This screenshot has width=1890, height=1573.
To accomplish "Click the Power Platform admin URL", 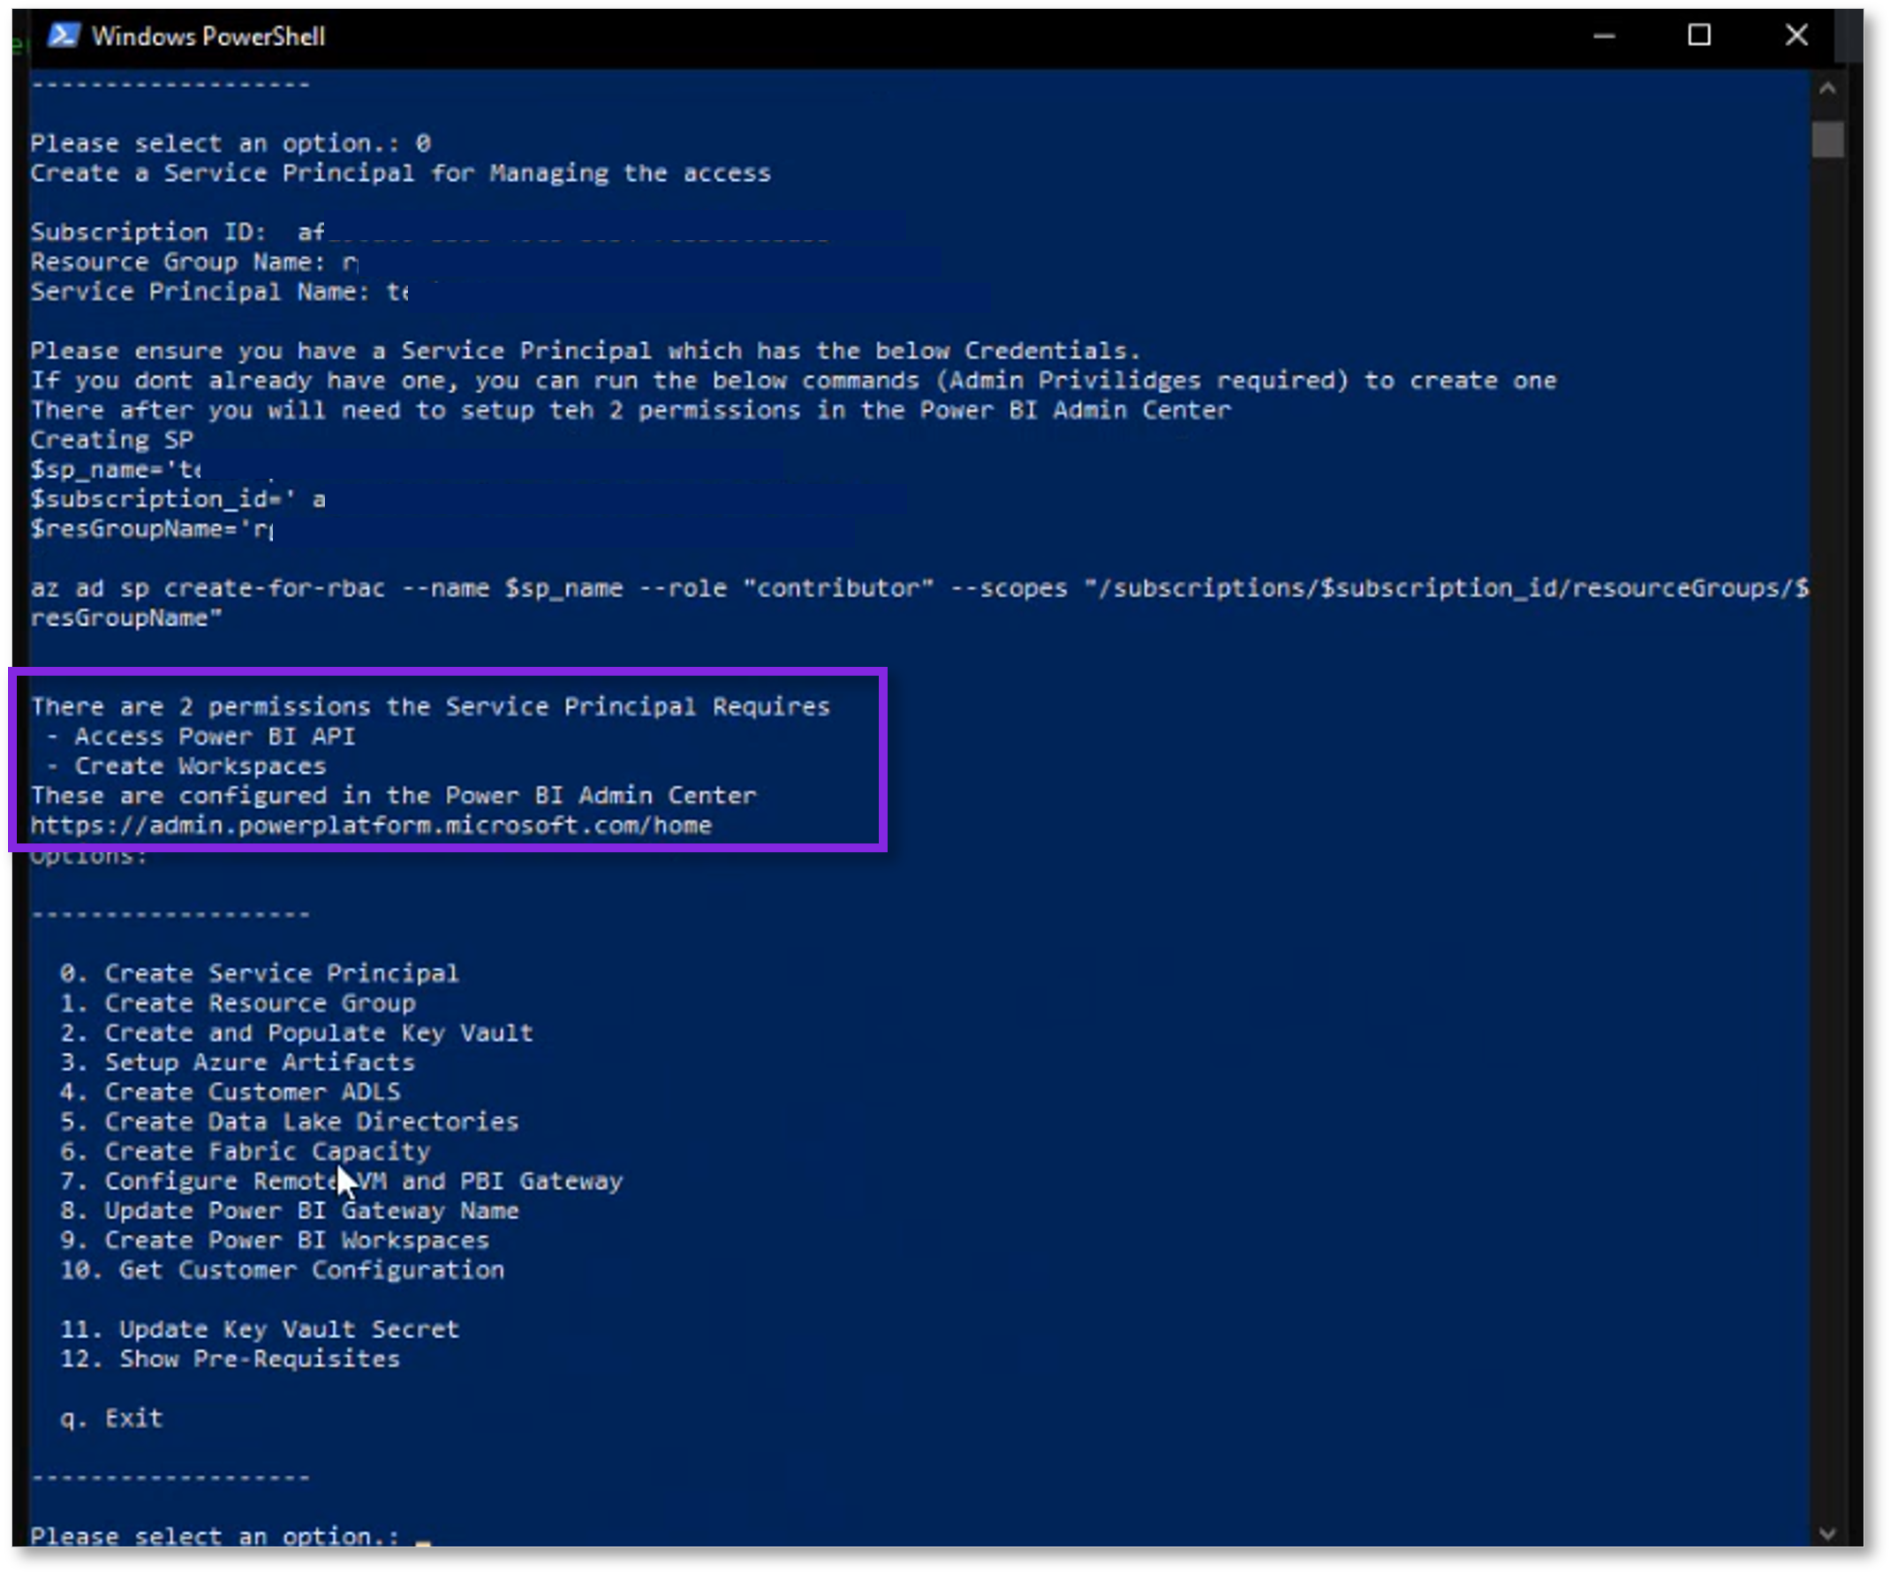I will (371, 825).
